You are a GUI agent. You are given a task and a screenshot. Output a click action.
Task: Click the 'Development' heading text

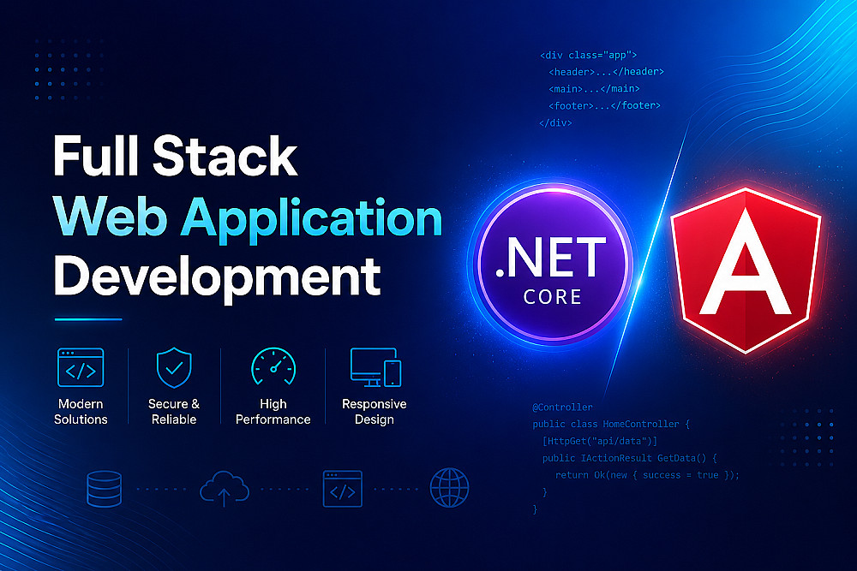[x=217, y=277]
